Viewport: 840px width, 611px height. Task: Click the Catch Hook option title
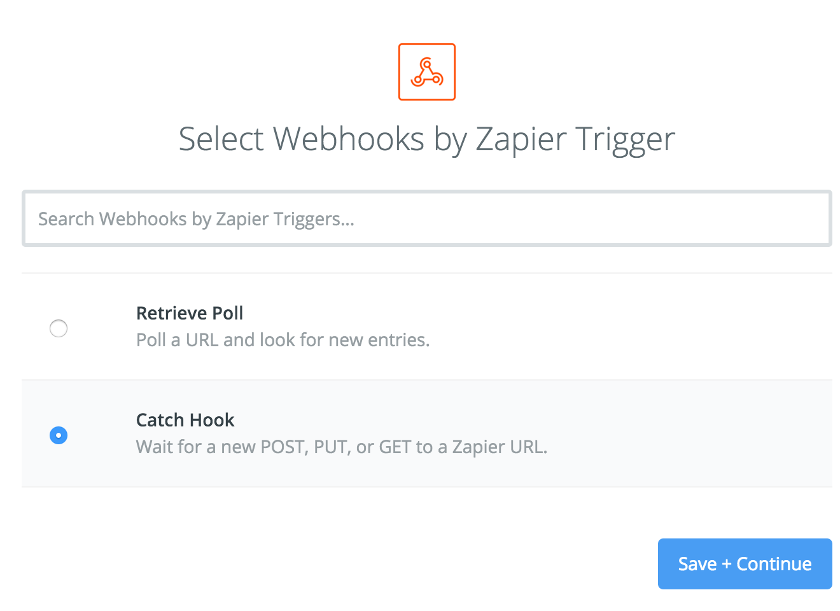click(185, 420)
